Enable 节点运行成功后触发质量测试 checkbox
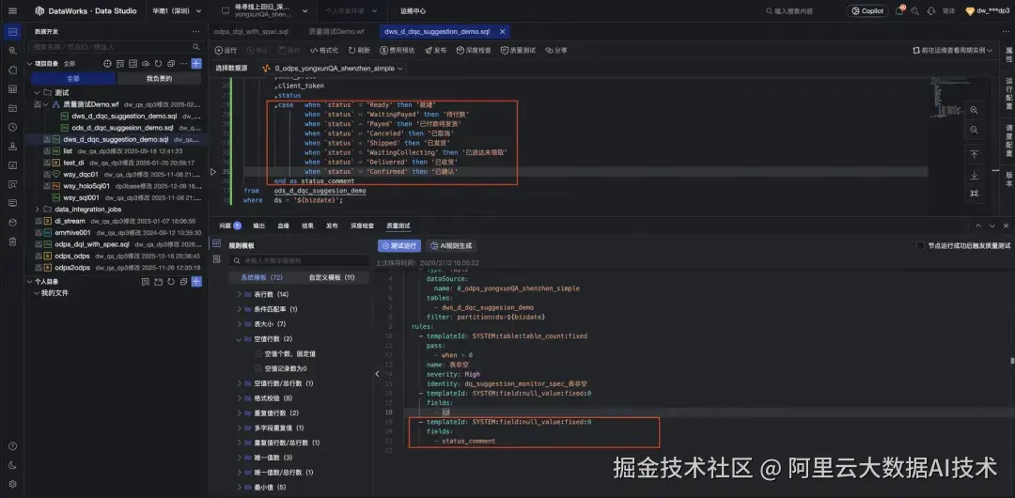Screen dimensions: 1015x498 click(x=920, y=245)
